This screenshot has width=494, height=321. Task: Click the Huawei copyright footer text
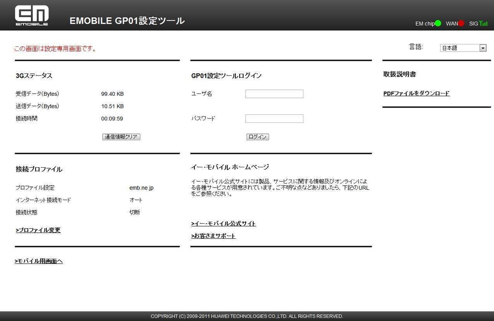click(247, 316)
